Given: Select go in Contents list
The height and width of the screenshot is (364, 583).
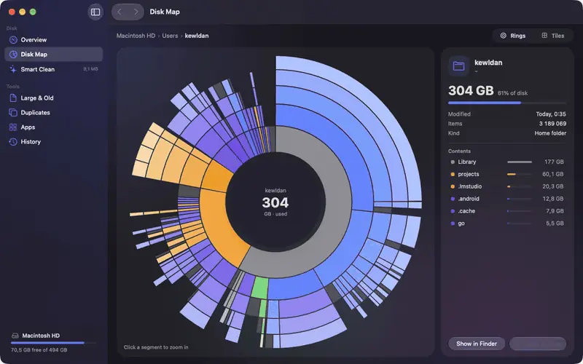Looking at the screenshot, I should [x=507, y=223].
